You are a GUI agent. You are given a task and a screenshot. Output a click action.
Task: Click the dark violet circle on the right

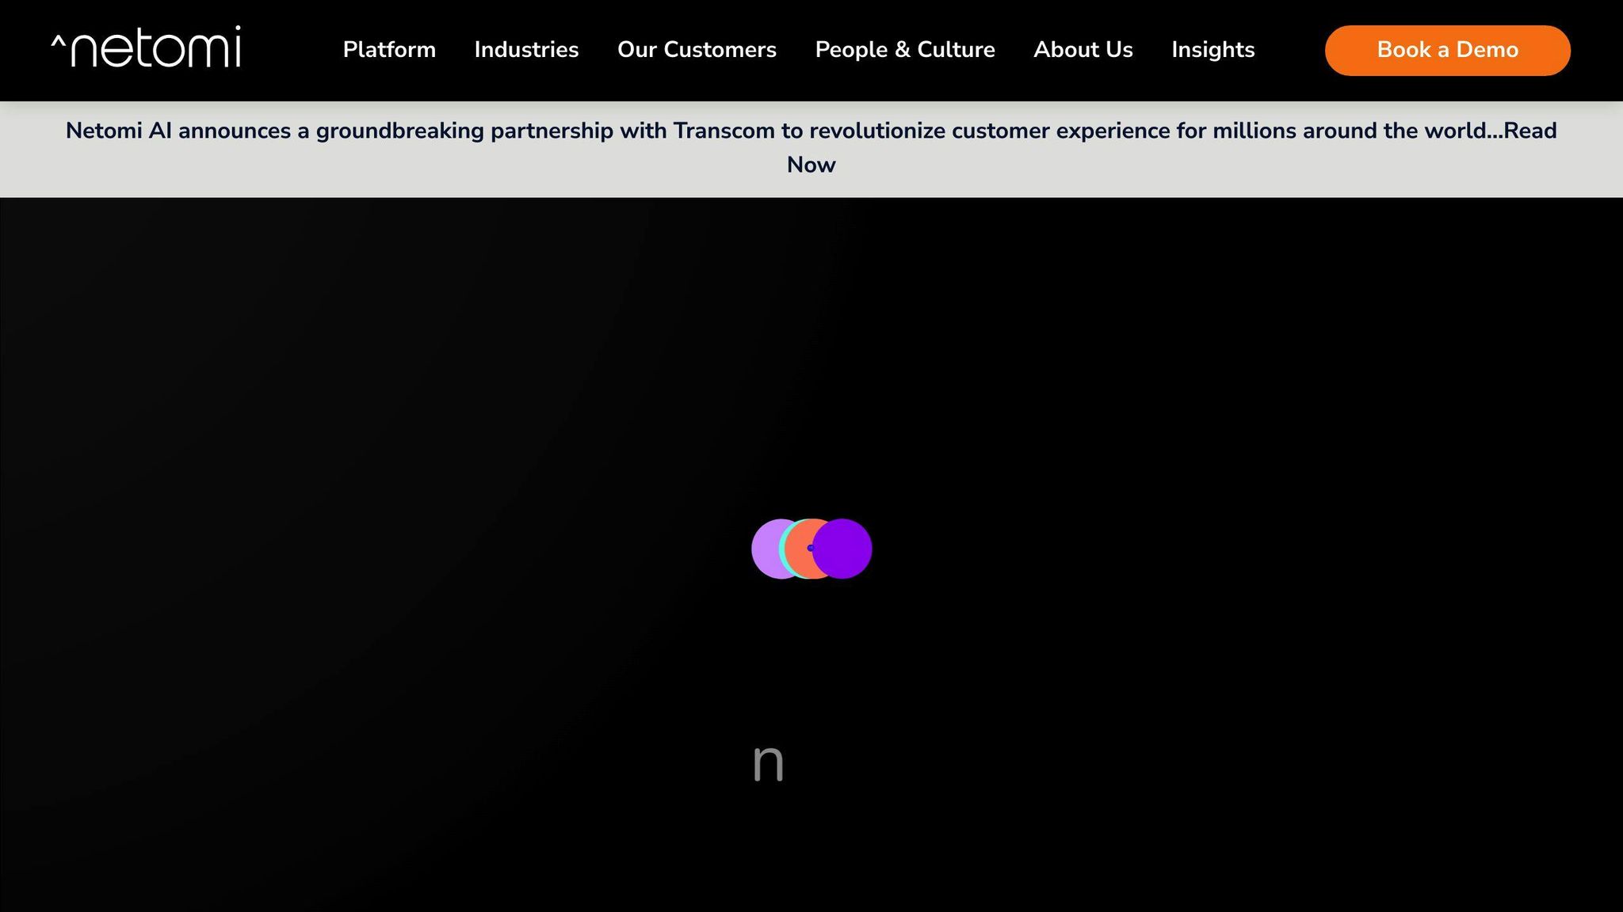tap(845, 549)
